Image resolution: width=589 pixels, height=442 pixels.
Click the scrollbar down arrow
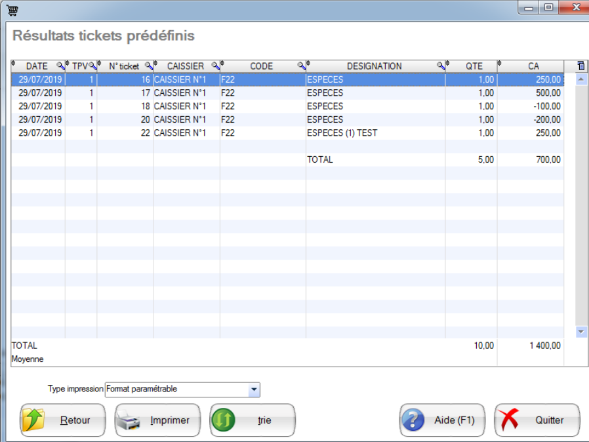point(580,332)
